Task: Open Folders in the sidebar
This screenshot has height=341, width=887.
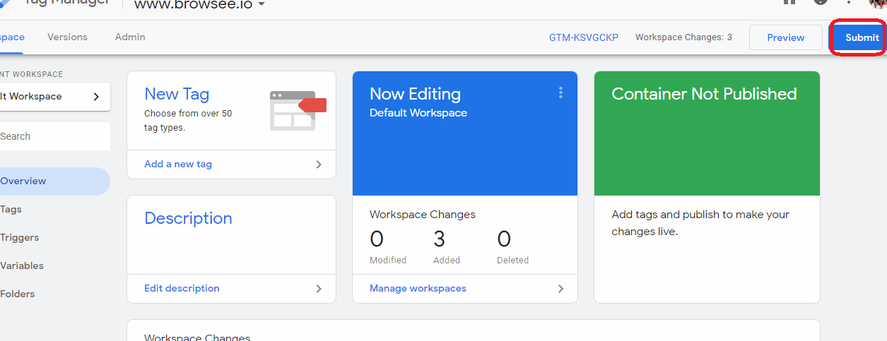Action: (x=18, y=294)
